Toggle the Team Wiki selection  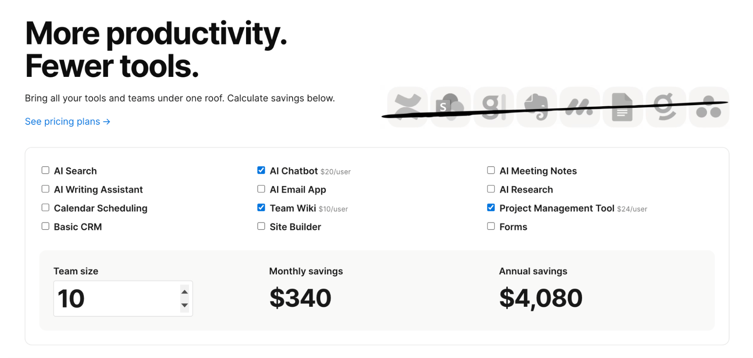point(261,207)
